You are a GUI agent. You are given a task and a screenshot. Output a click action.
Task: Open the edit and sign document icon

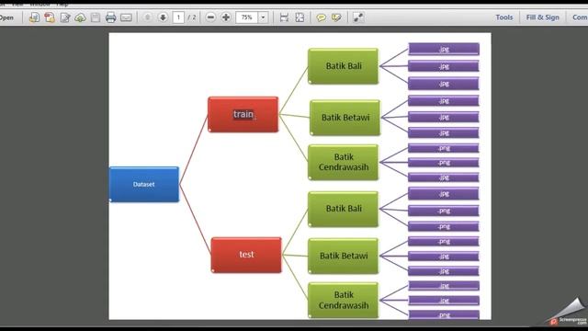point(65,17)
